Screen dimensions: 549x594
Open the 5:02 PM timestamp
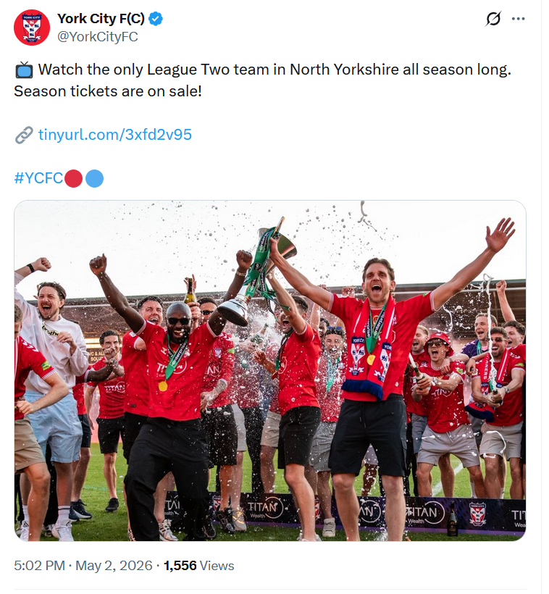[x=39, y=566]
